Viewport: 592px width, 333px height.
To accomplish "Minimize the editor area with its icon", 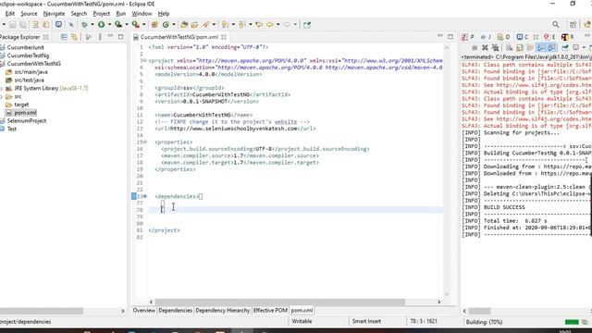I will pyautogui.click(x=440, y=36).
